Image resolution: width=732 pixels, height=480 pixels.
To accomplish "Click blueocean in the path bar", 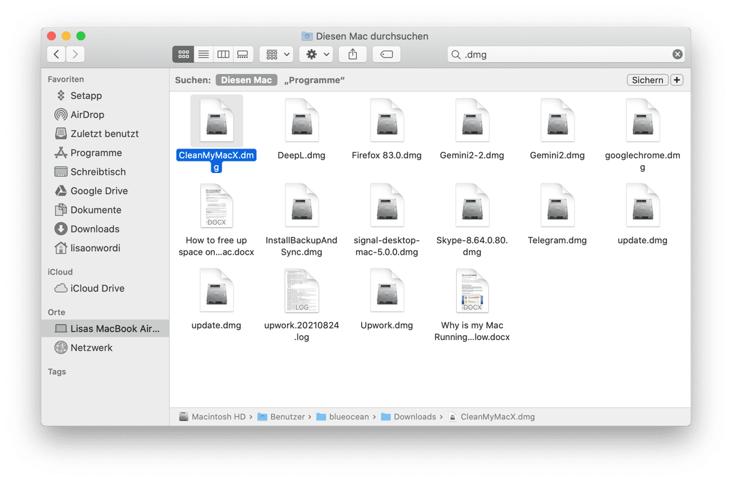I will [x=343, y=416].
